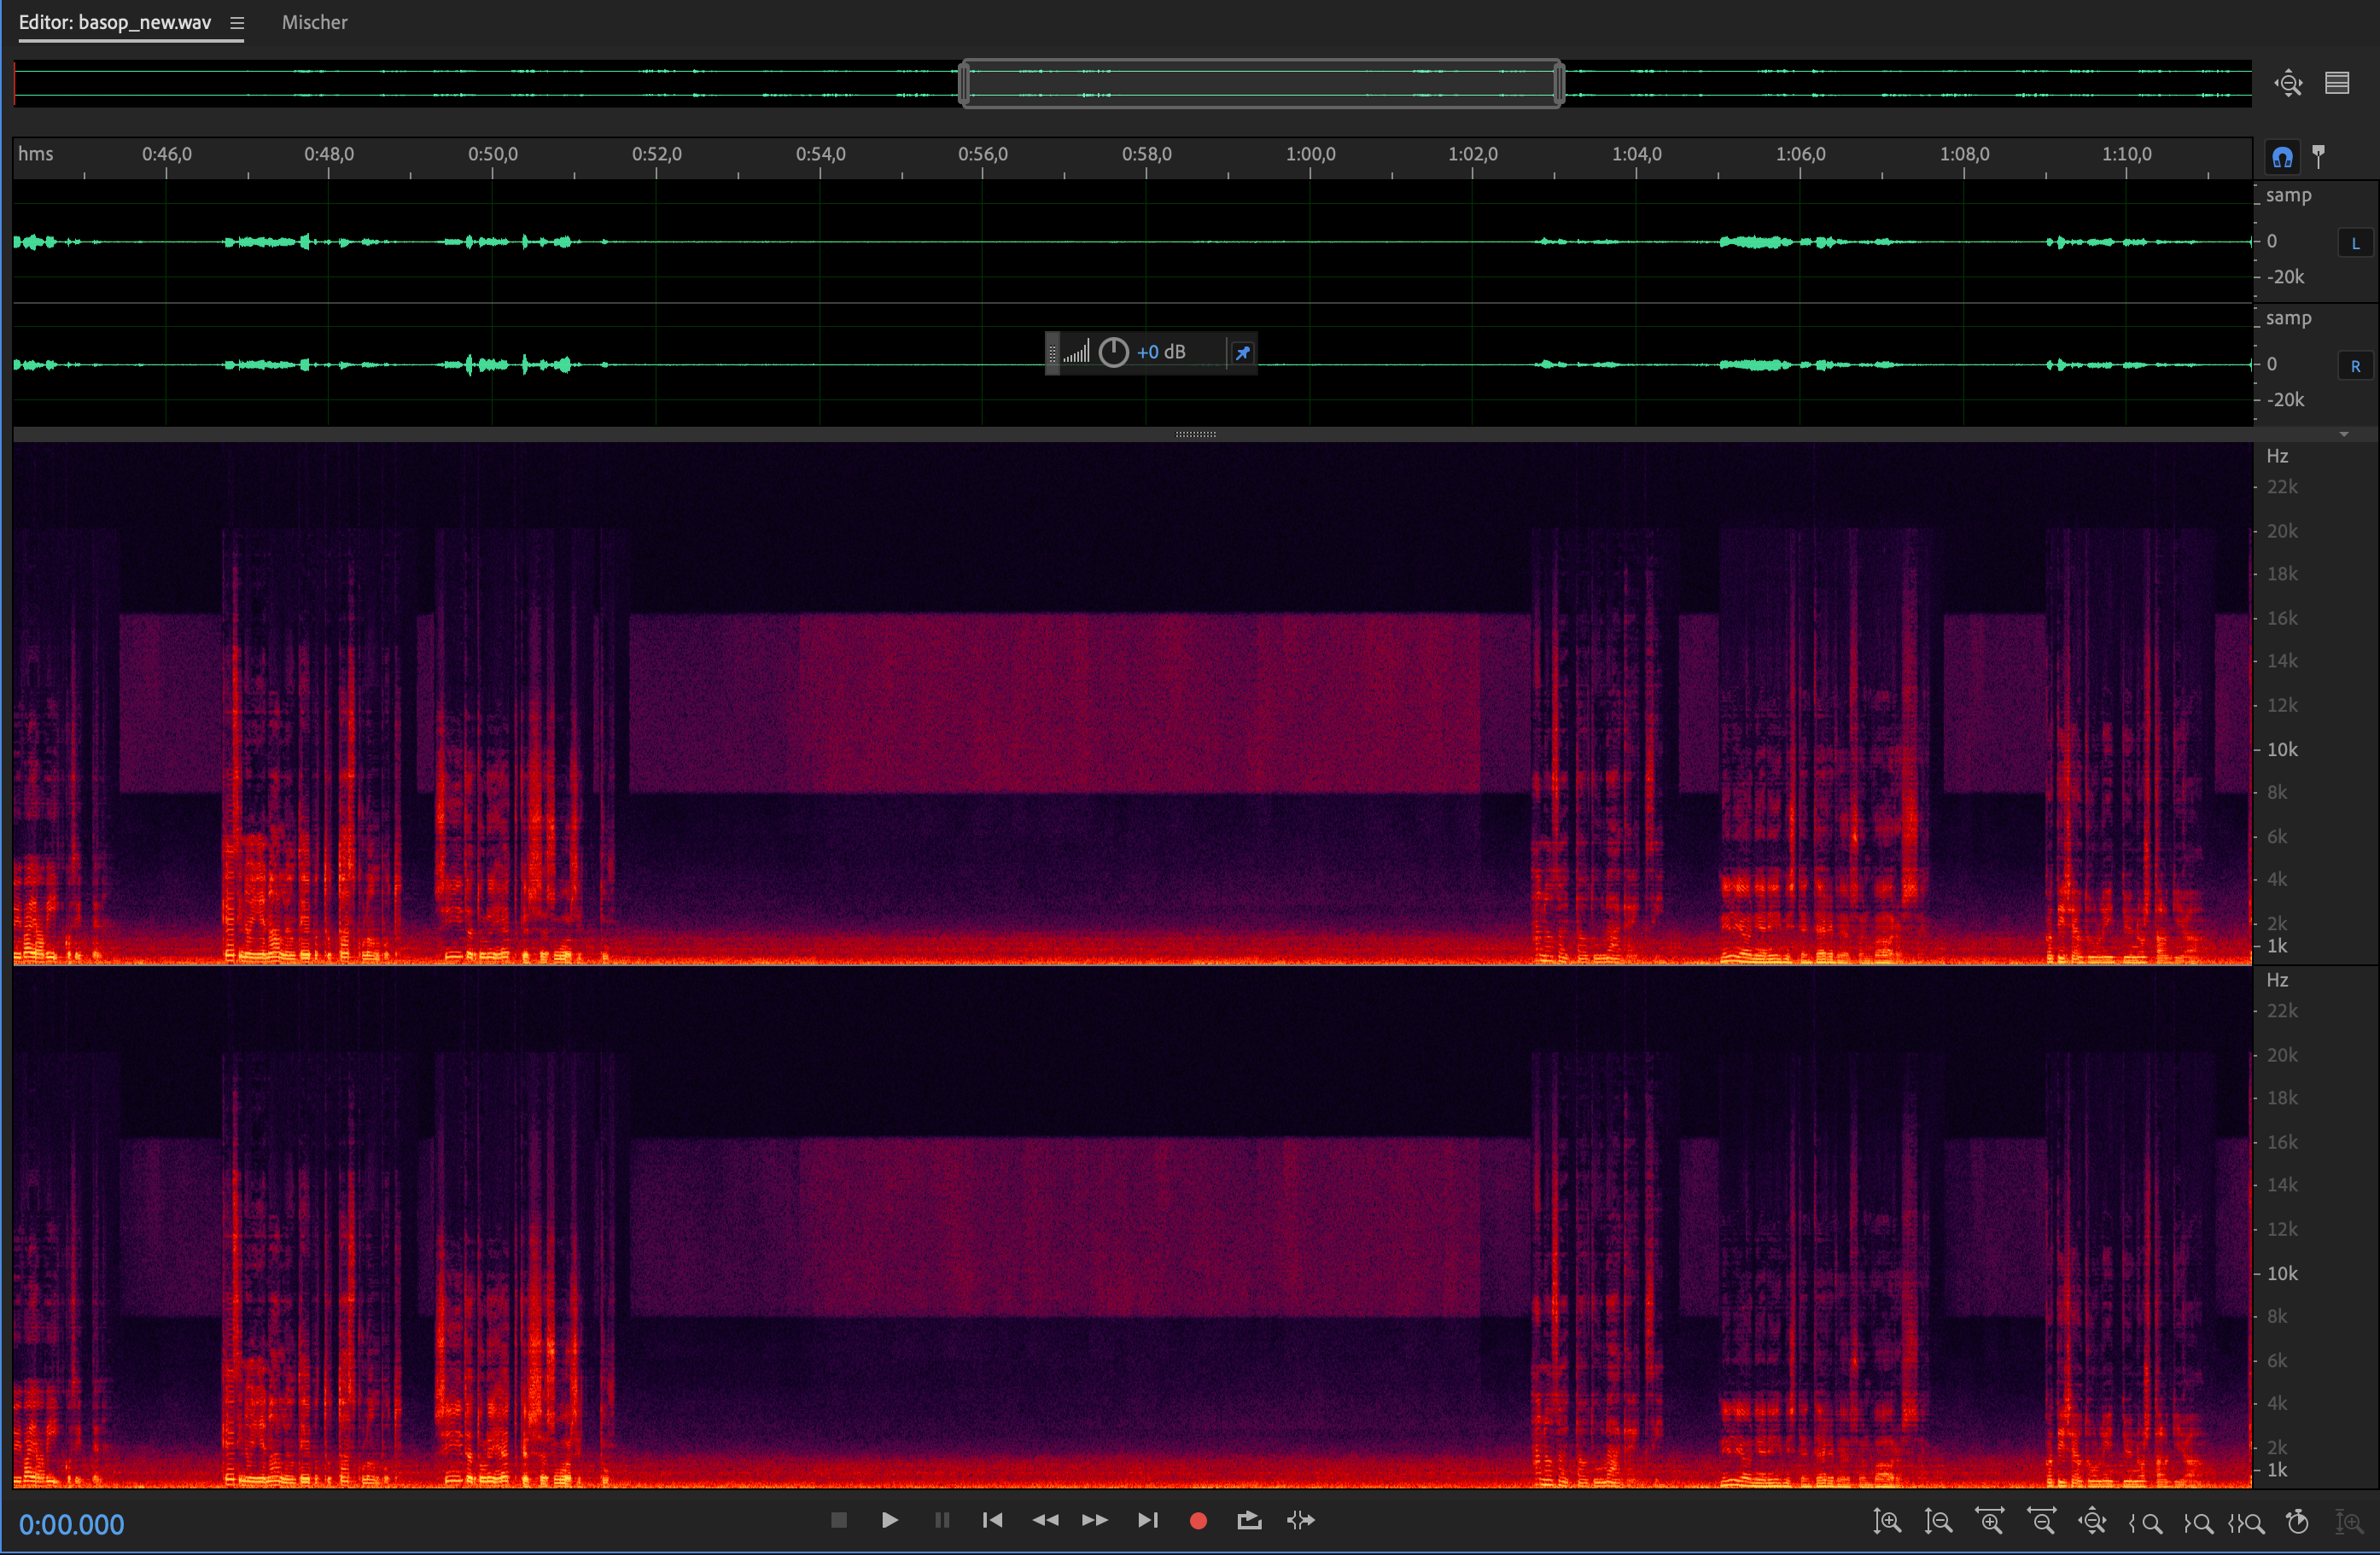Screen dimensions: 2380x1555
Task: Toggle left channel L button
Action: 2355,243
